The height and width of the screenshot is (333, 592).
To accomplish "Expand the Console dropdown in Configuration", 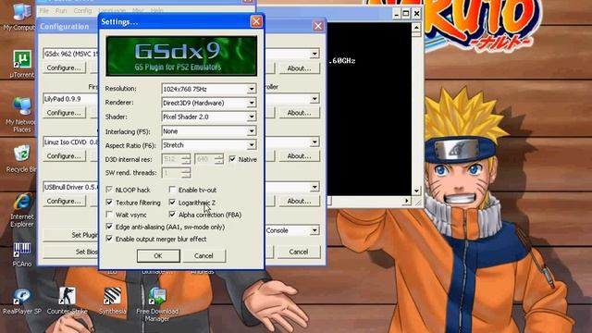I will (x=314, y=230).
